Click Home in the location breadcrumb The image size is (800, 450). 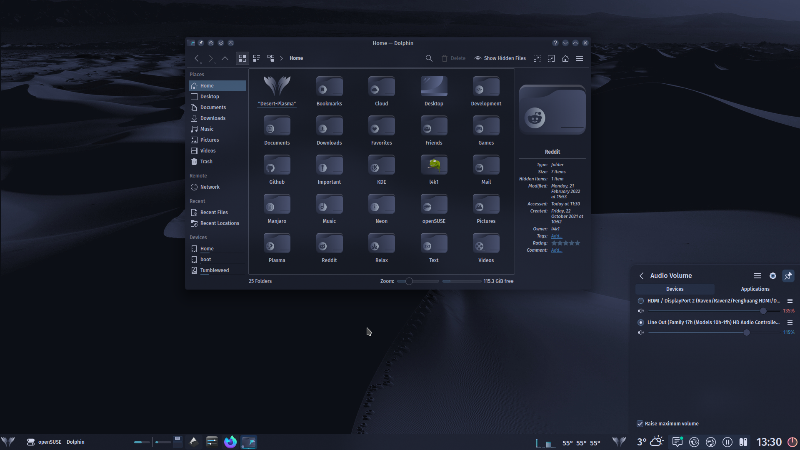coord(296,58)
